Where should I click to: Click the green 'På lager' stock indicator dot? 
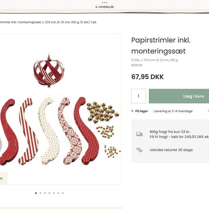(132, 111)
